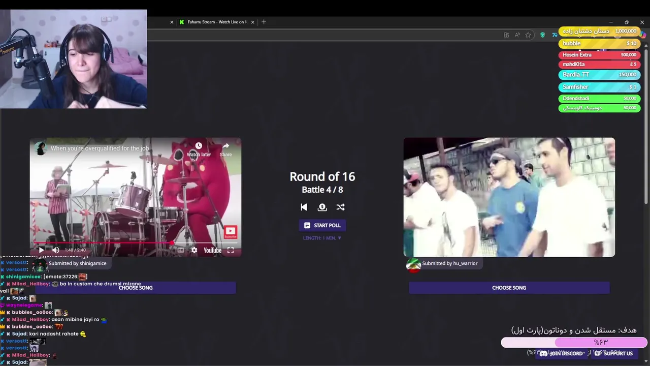Image resolution: width=650 pixels, height=366 pixels.
Task: Click the mahdi01a £5 donation entry
Action: (x=599, y=65)
